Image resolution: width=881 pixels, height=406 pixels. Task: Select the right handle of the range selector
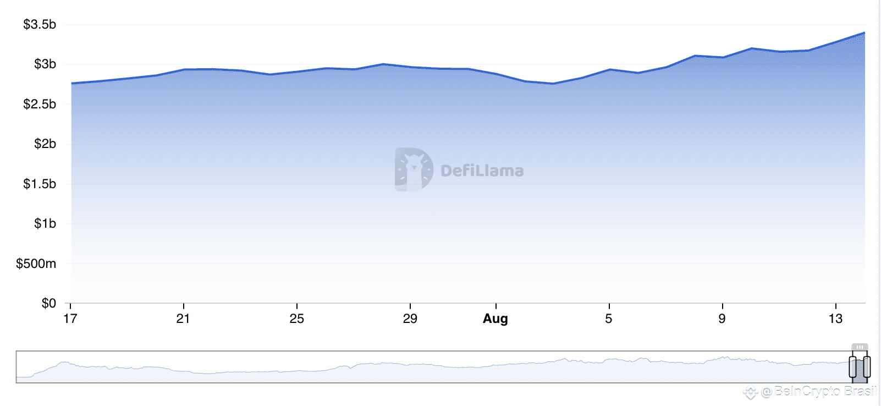tap(867, 367)
